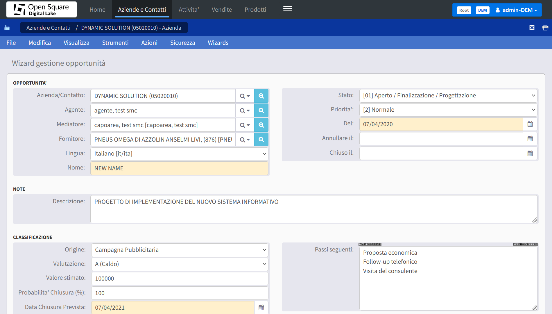Open the Strumenti menu
This screenshot has height=314, width=552.
pyautogui.click(x=115, y=43)
